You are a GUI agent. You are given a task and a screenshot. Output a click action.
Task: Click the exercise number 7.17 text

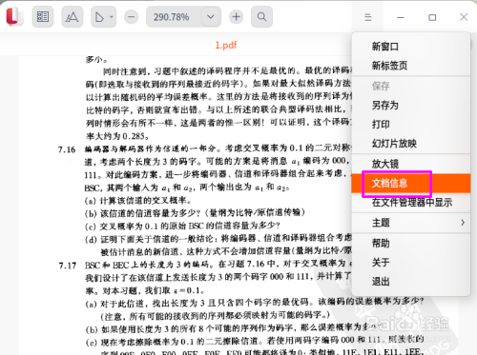[68, 266]
